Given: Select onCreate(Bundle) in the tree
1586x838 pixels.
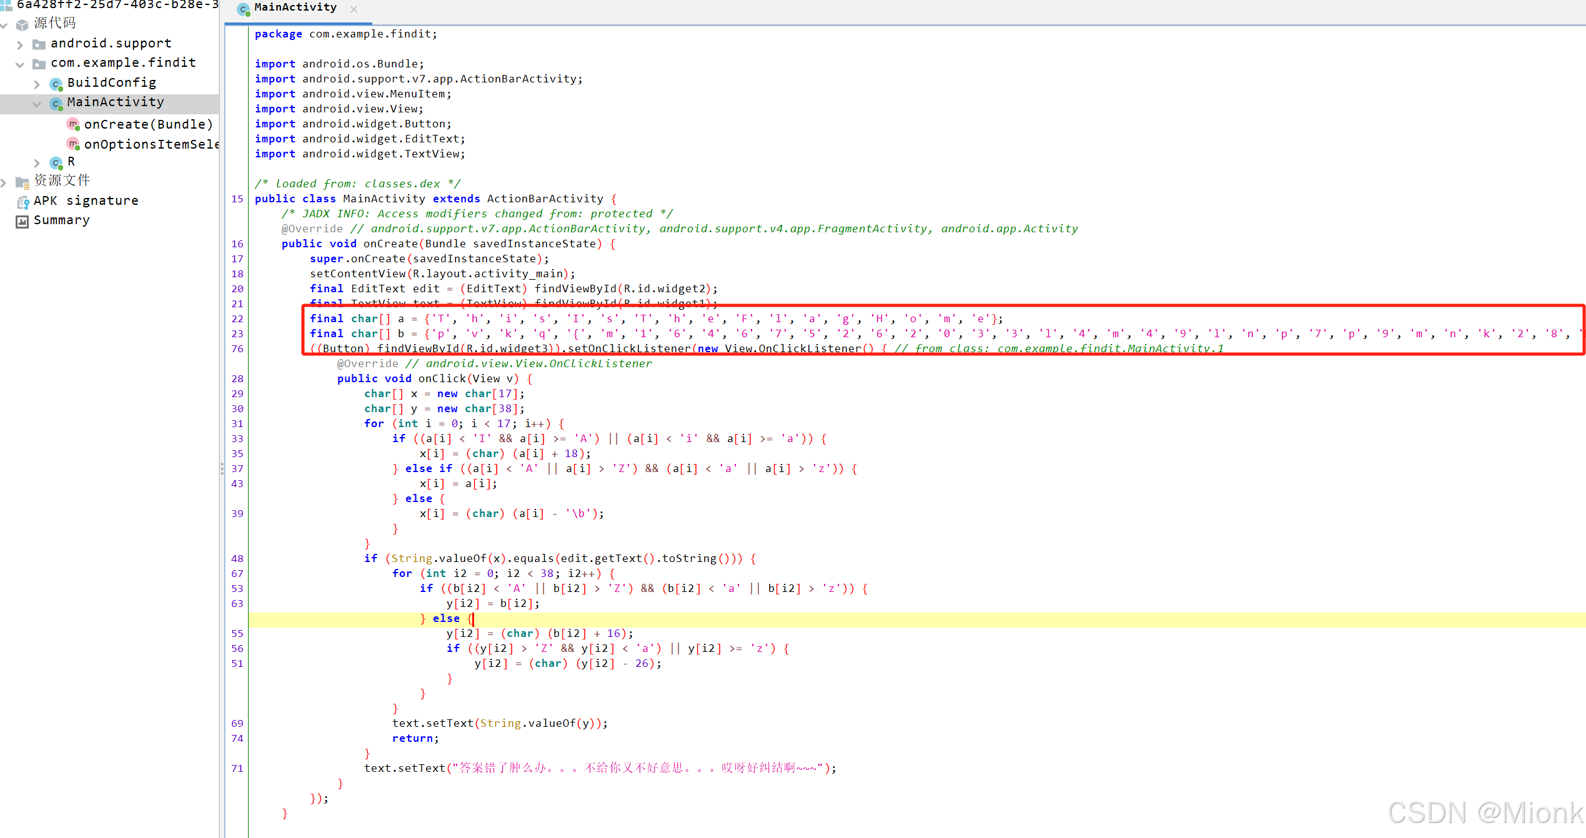Looking at the screenshot, I should [148, 124].
